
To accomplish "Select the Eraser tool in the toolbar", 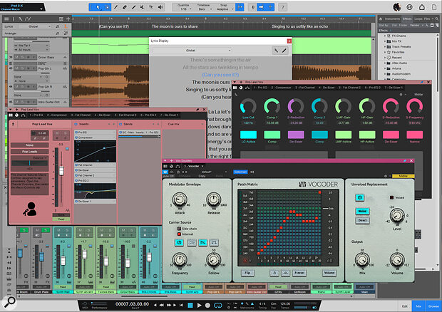I will point(125,7).
